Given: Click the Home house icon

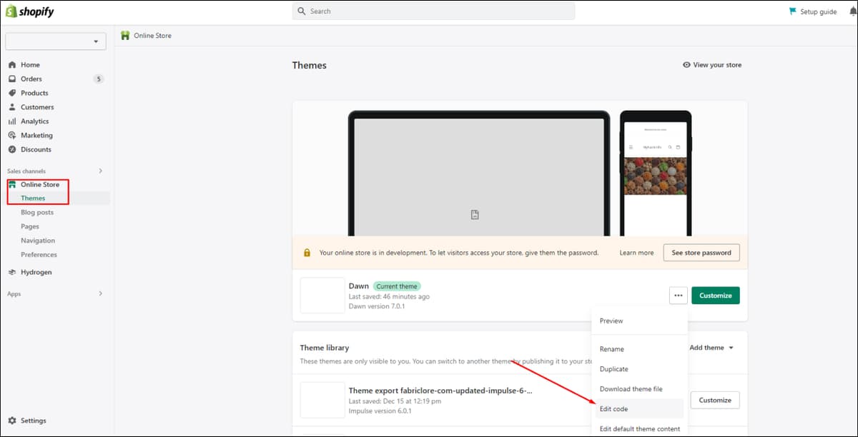Looking at the screenshot, I should coord(12,65).
